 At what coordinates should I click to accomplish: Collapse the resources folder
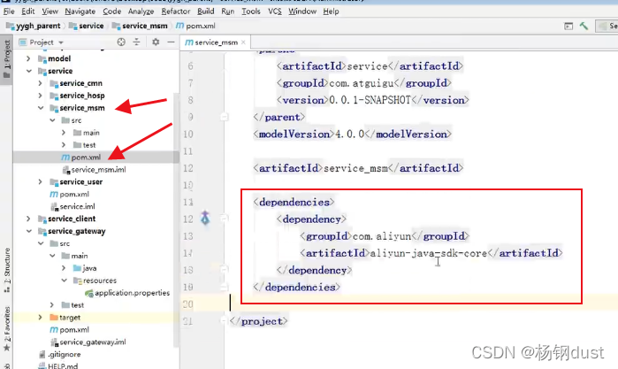[64, 281]
